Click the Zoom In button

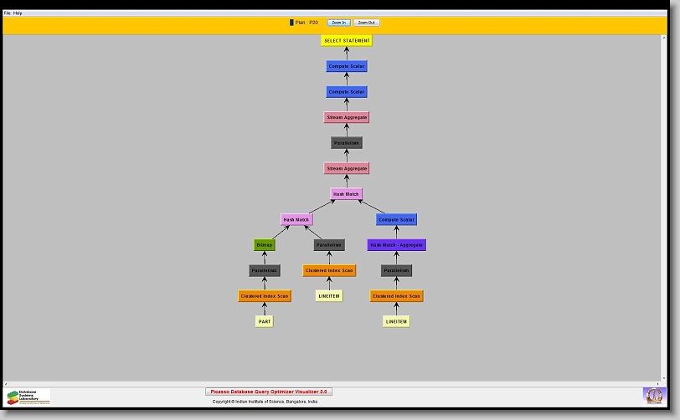click(x=338, y=23)
